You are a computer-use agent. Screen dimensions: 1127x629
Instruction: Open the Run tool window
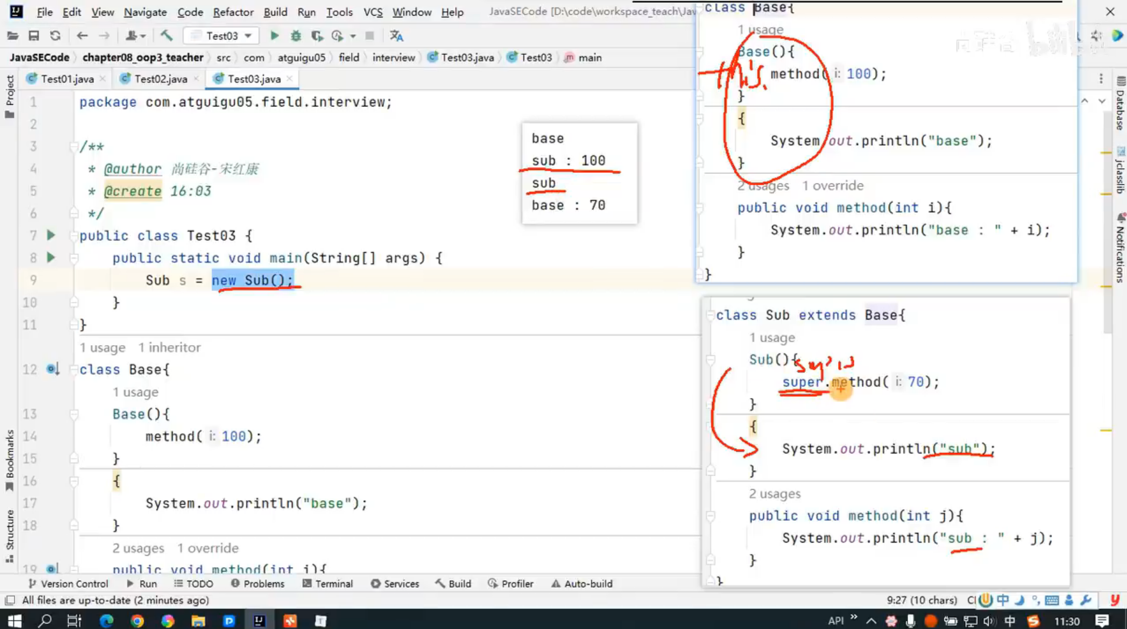pyautogui.click(x=142, y=584)
